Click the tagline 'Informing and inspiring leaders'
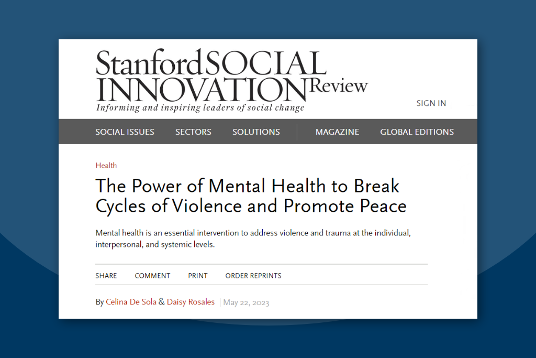 200,108
